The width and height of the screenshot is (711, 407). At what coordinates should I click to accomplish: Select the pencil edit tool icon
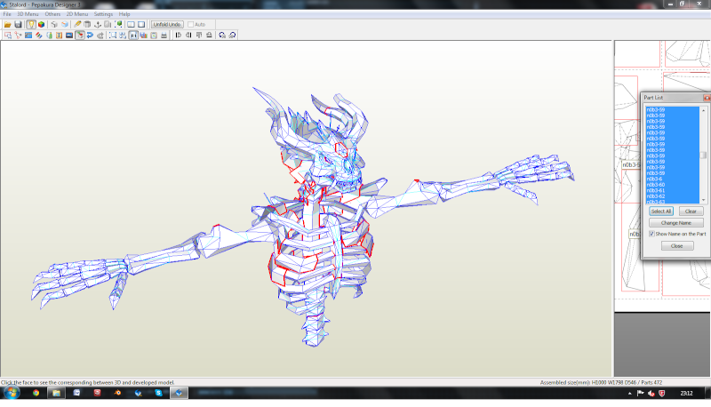coord(77,25)
